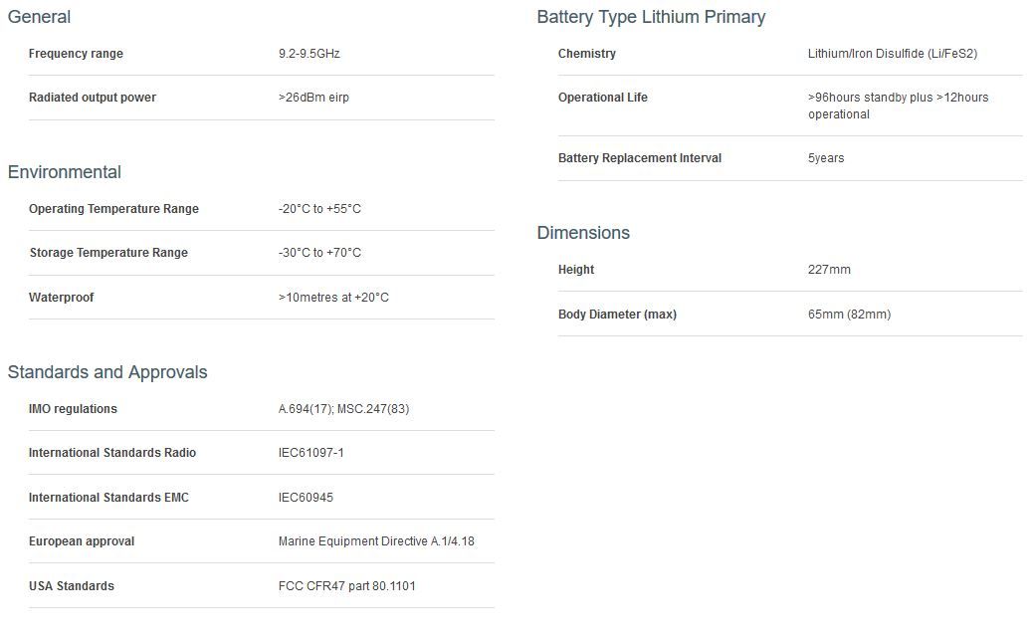Select the Radiated output power label
This screenshot has height=638, width=1033.
coord(93,98)
